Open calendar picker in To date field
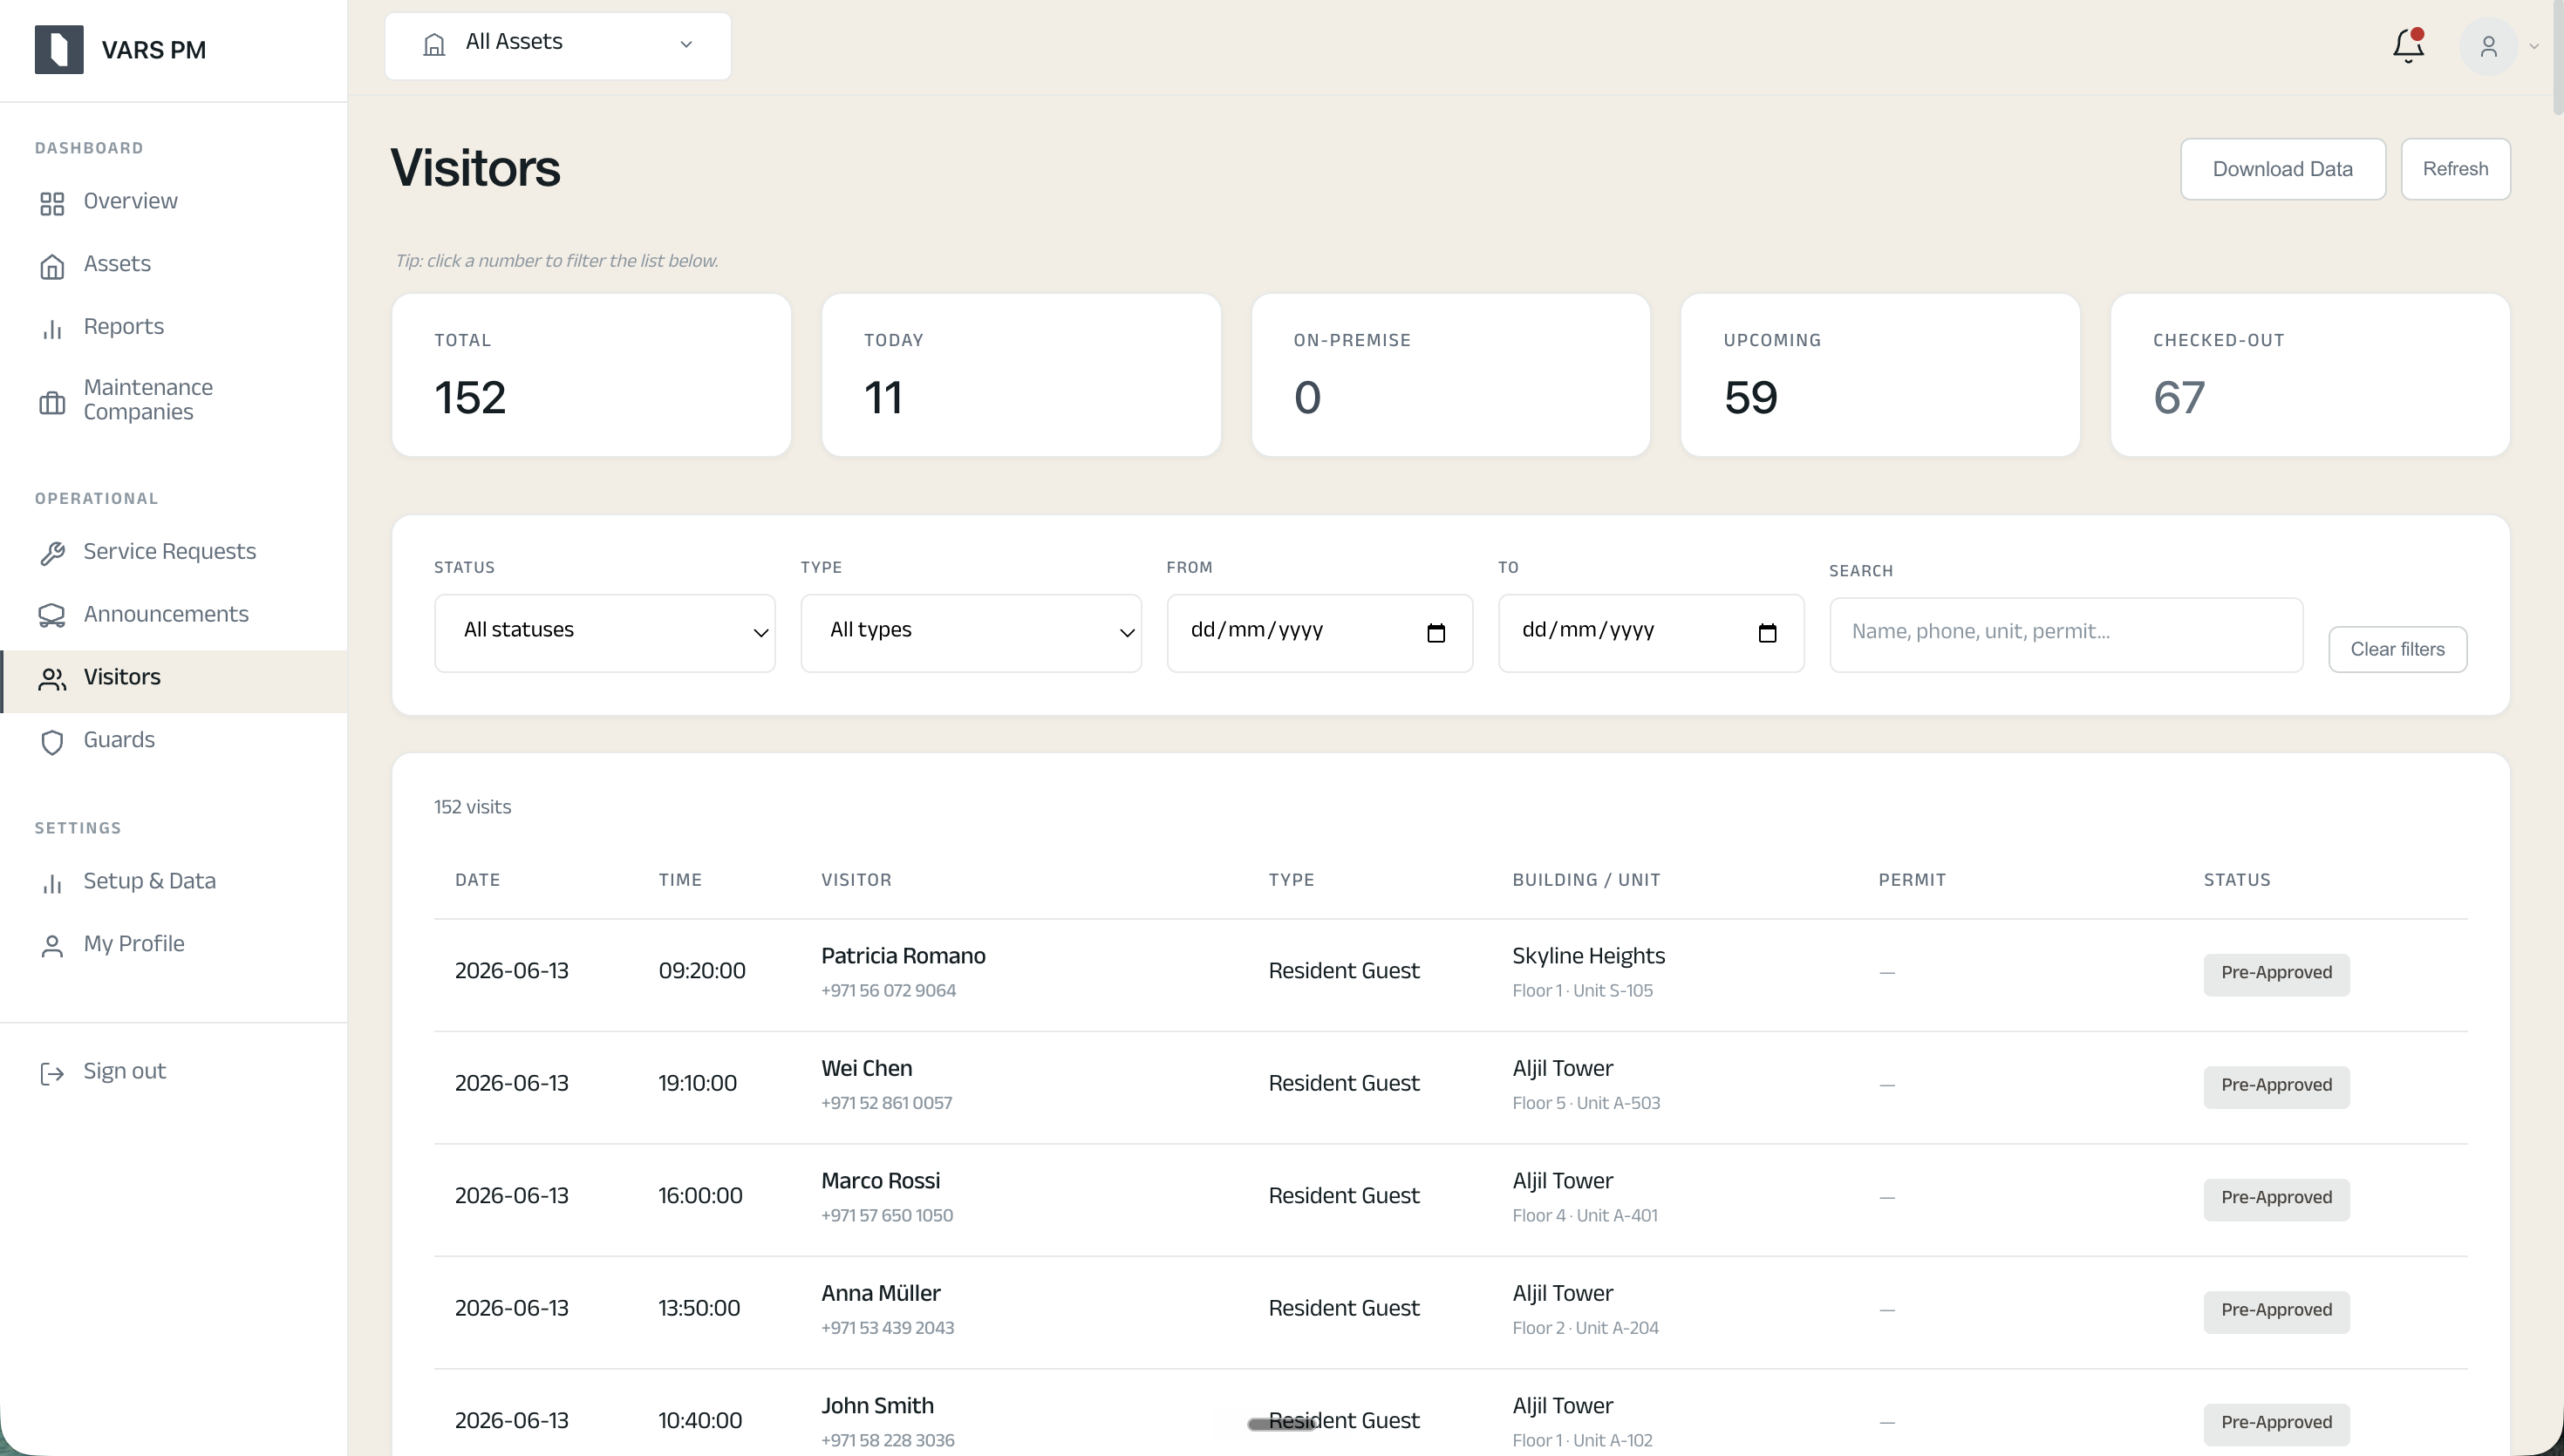2564x1456 pixels. click(x=1767, y=633)
